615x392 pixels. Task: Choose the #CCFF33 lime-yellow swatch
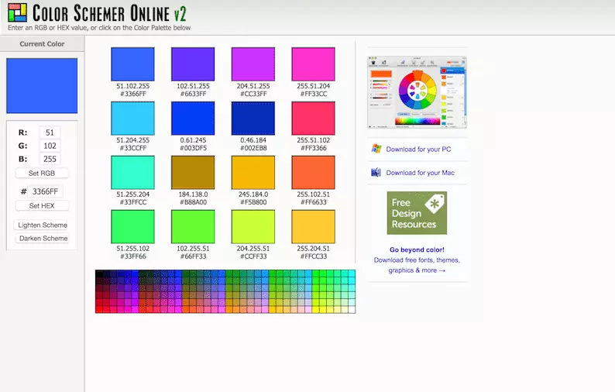(253, 227)
